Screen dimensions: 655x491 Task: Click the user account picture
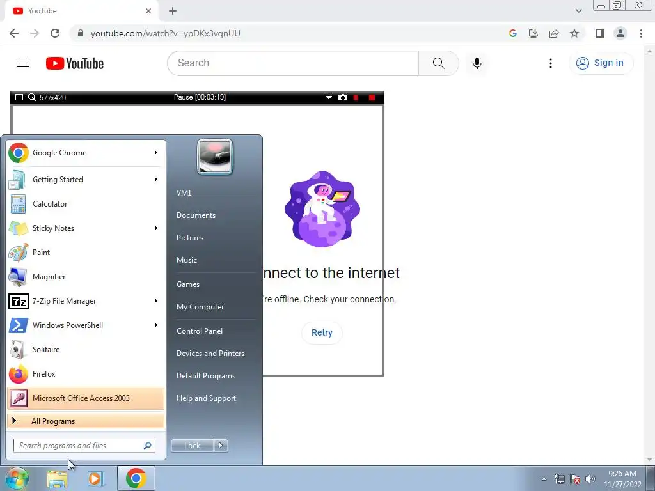point(215,157)
